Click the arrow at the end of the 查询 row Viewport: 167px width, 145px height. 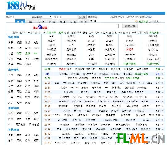[163, 83]
